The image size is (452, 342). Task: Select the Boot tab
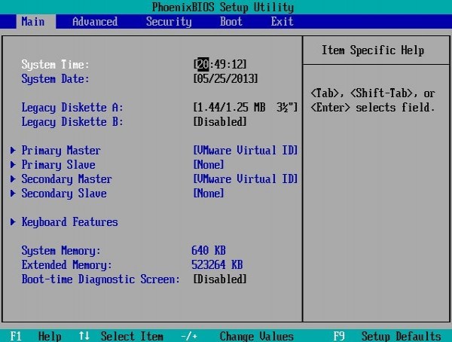pos(231,22)
